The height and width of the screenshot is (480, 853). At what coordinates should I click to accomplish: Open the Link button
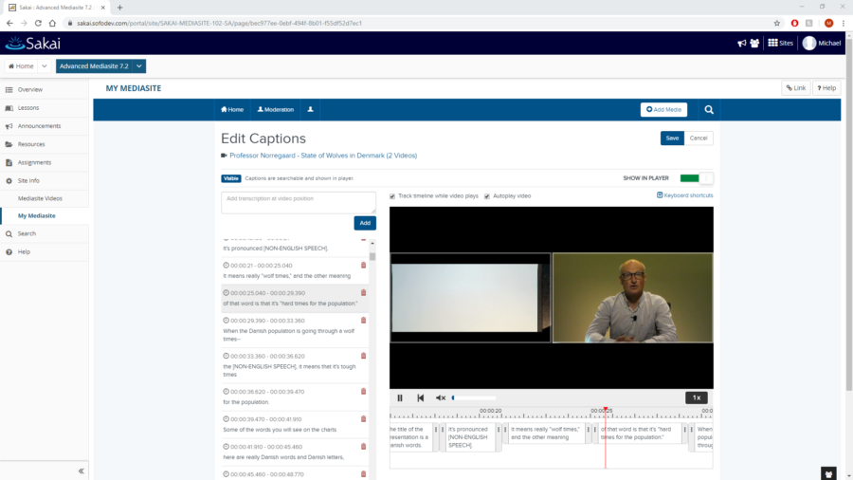796,88
